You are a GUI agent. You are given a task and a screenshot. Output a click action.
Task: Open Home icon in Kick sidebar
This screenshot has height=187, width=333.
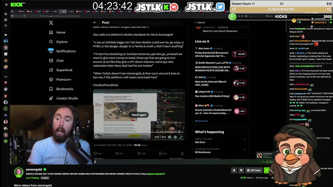(6, 14)
